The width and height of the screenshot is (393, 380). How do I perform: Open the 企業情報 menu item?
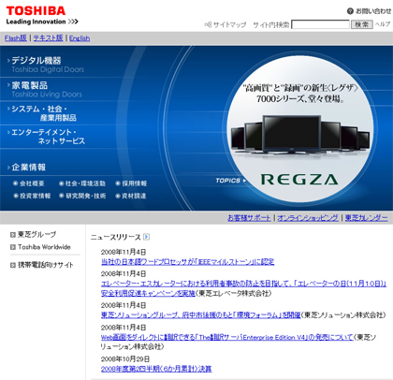point(26,168)
